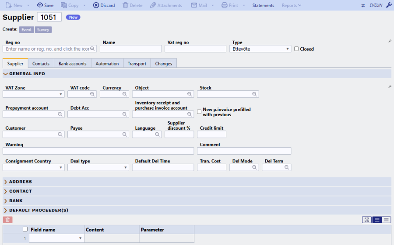
Task: Open the Consignment Country dropdown
Action: [33, 168]
